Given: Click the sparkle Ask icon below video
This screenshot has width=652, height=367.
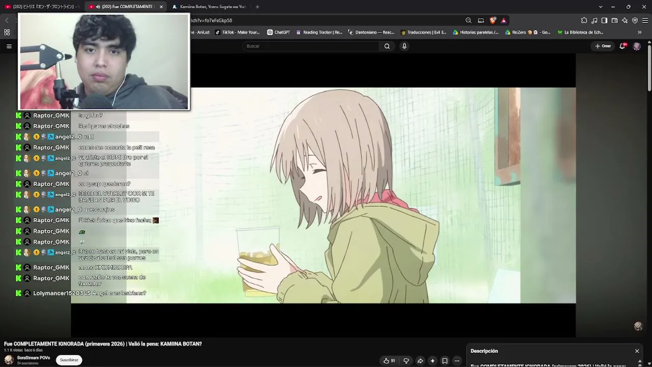Looking at the screenshot, I should pyautogui.click(x=432, y=361).
